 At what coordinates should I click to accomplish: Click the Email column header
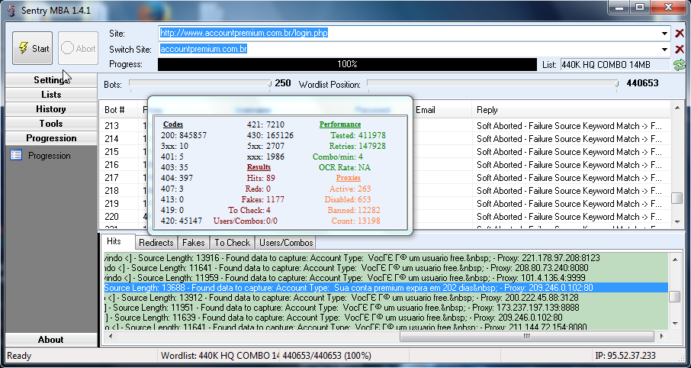[x=442, y=110]
